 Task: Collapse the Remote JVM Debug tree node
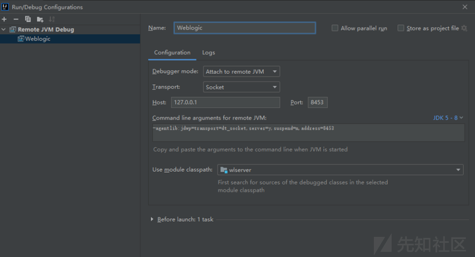tap(3, 29)
